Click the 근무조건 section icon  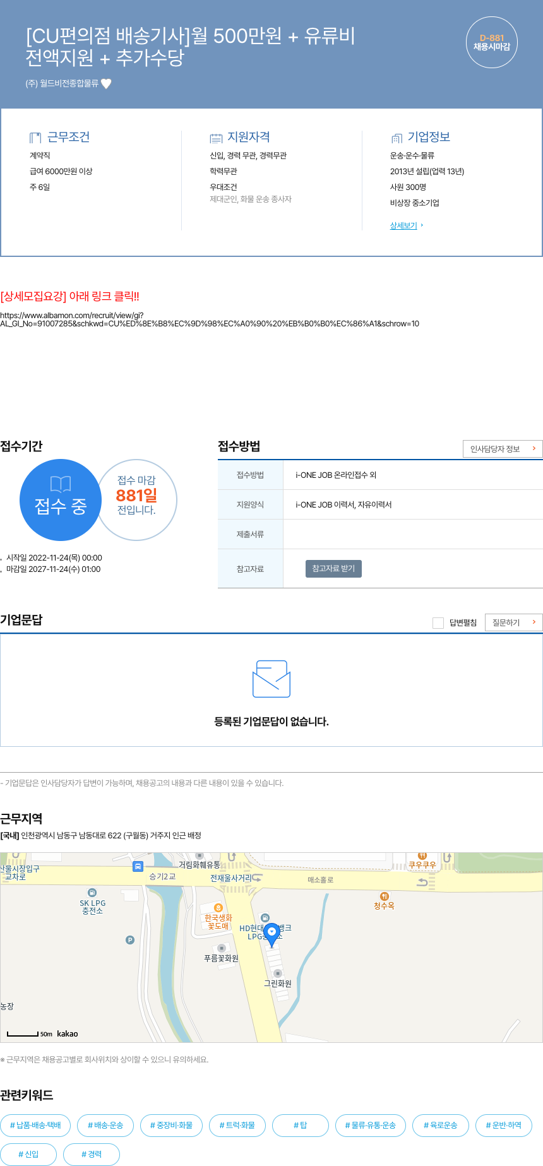tap(35, 138)
